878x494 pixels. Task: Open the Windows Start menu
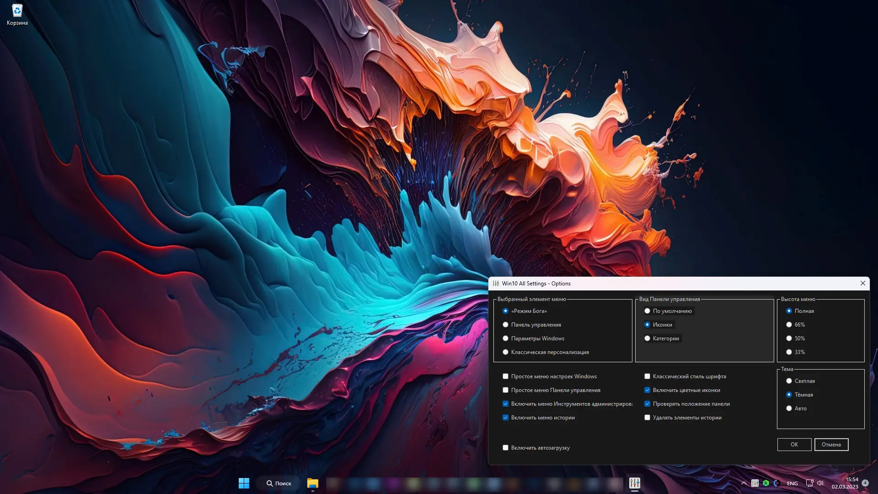click(244, 483)
